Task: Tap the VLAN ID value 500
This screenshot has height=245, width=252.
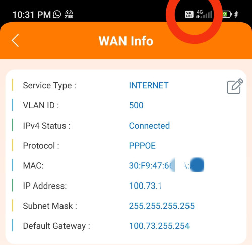Action: 136,105
